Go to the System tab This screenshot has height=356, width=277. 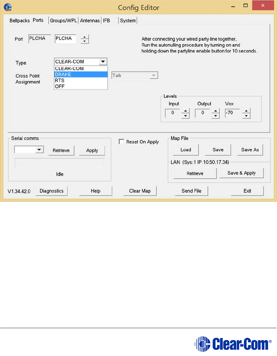[128, 21]
